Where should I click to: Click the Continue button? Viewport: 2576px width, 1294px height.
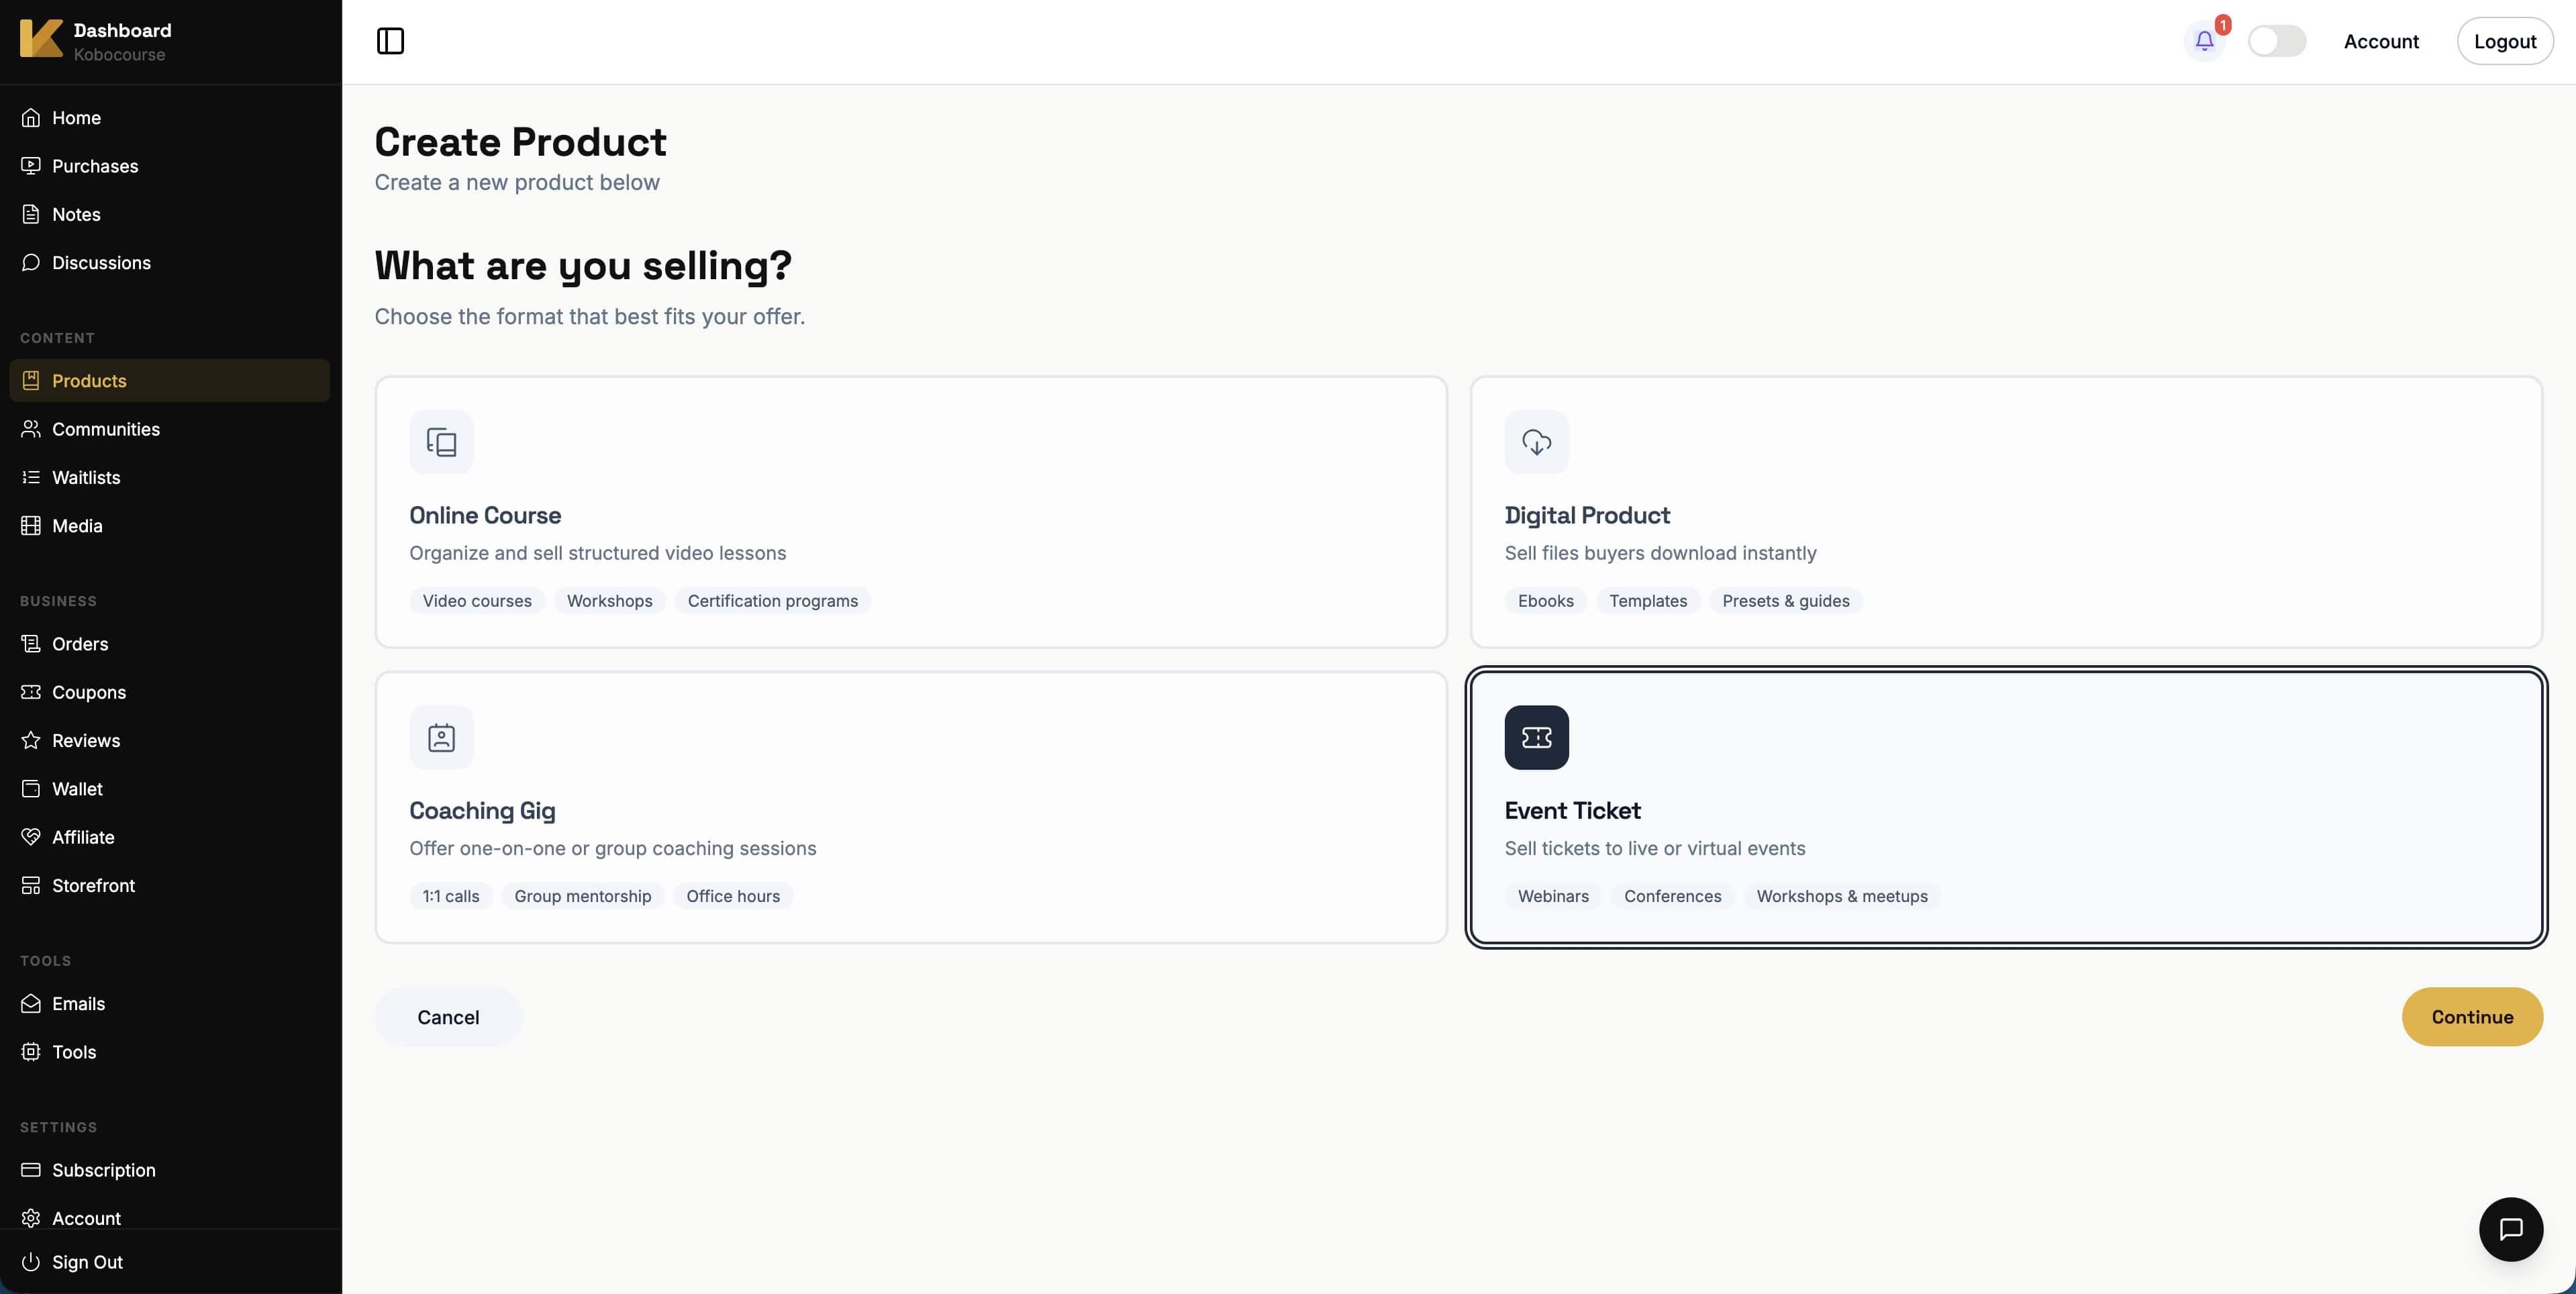[2472, 1017]
